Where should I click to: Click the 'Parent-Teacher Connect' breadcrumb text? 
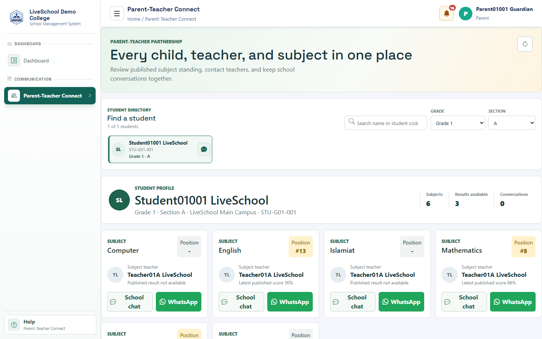[171, 19]
